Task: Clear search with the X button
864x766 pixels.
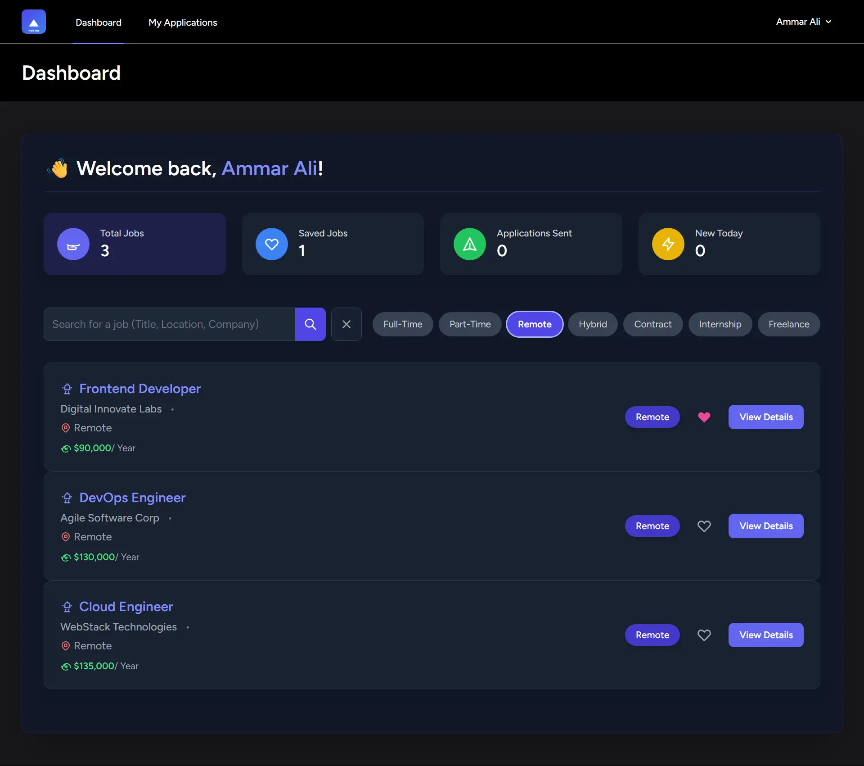Action: pos(346,324)
